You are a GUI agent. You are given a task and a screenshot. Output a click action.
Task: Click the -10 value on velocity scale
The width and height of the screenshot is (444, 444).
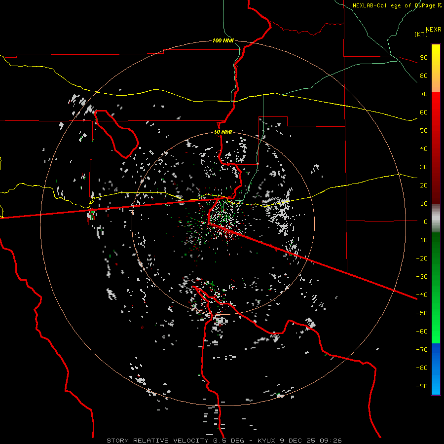(422, 240)
